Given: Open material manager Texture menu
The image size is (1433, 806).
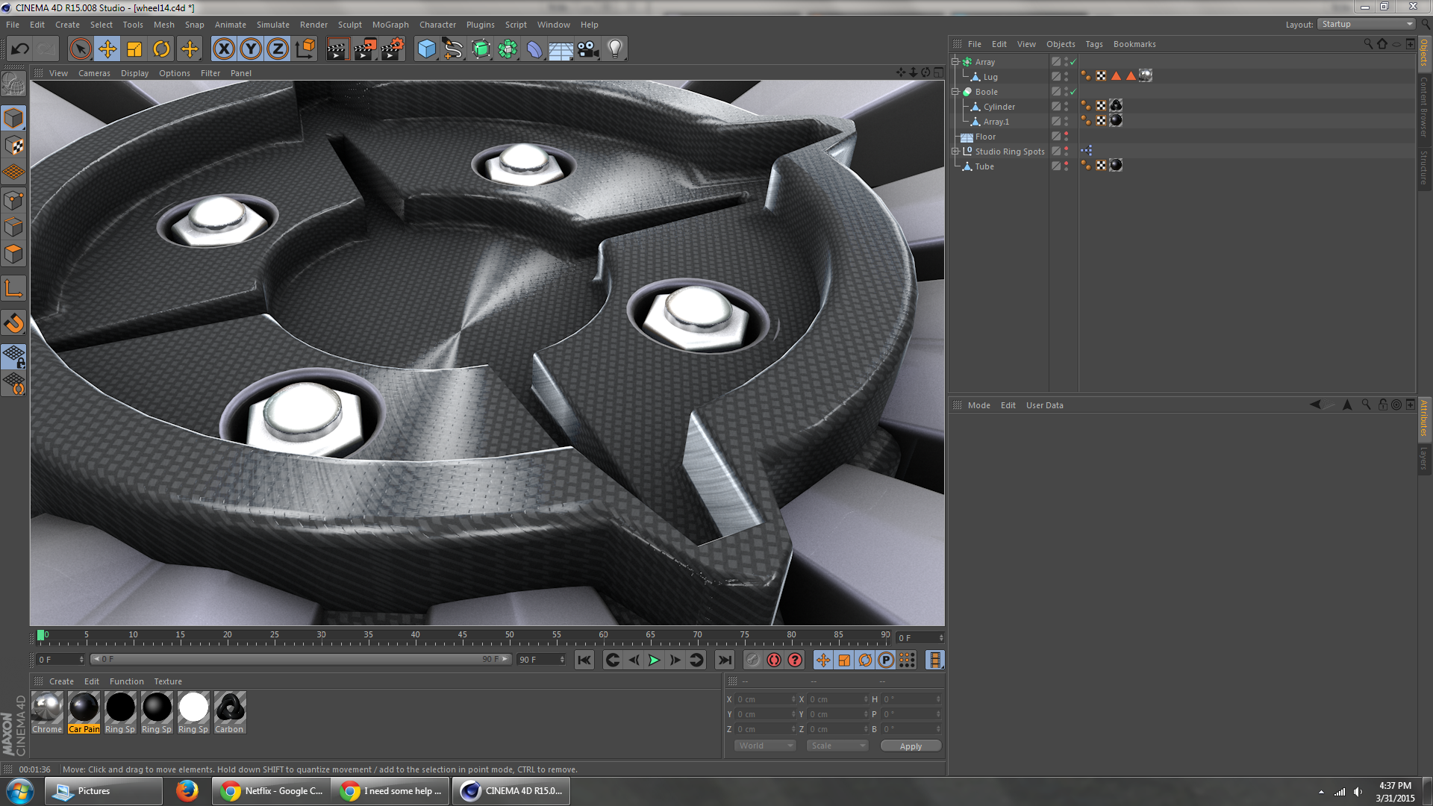Looking at the screenshot, I should coord(168,681).
